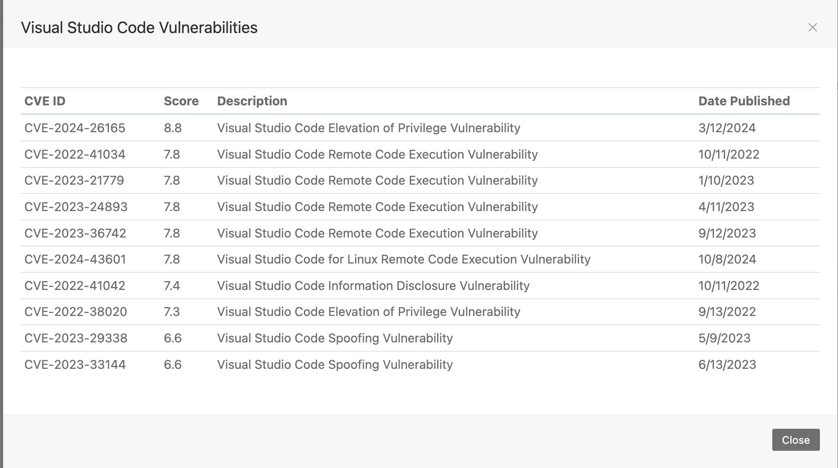Click the Information Disclosure Vulnerability description
The width and height of the screenshot is (838, 468).
(x=373, y=286)
